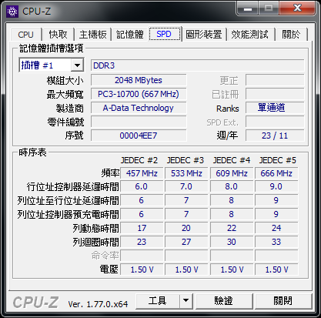Click the JEDEC #5 column header
Screen dimensions: 321x318
(278, 160)
